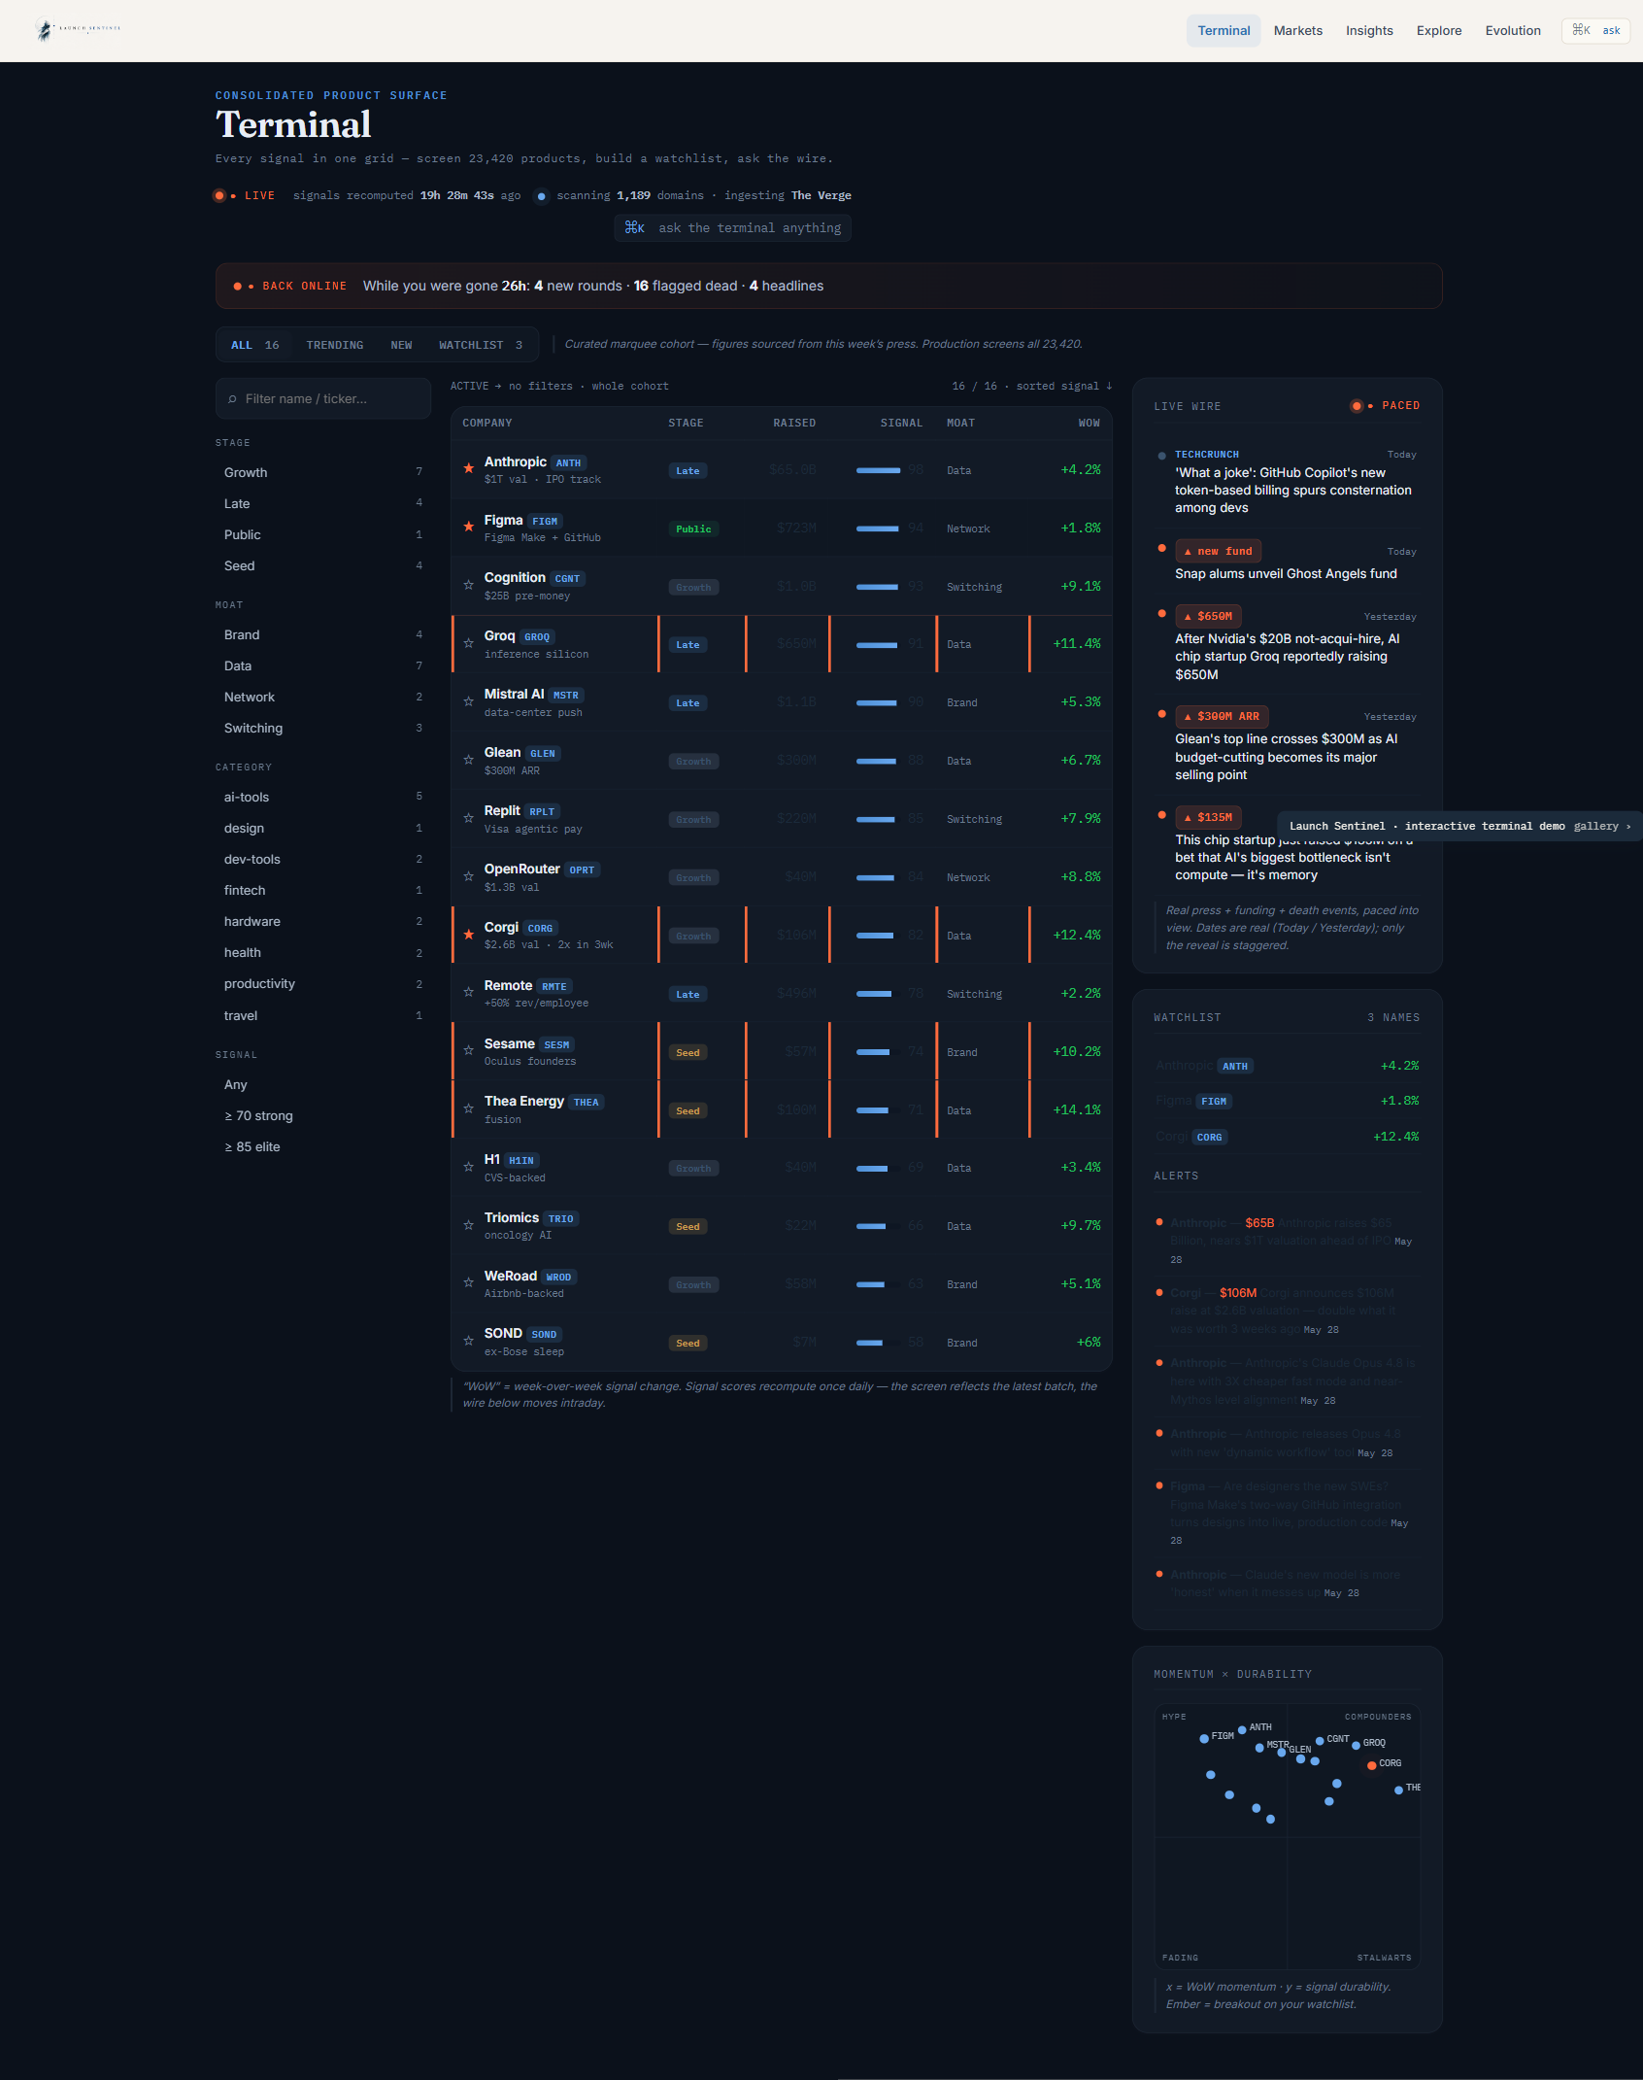Viewport: 1643px width, 2080px height.
Task: Click the Launch Sentinel logo
Action: (79, 29)
